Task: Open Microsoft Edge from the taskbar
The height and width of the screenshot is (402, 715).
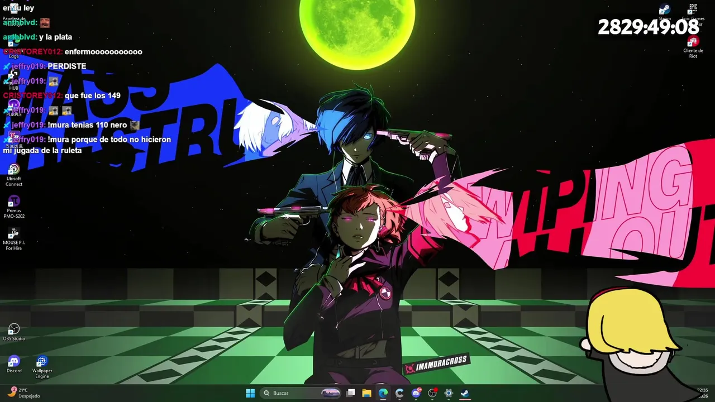Action: (x=383, y=393)
